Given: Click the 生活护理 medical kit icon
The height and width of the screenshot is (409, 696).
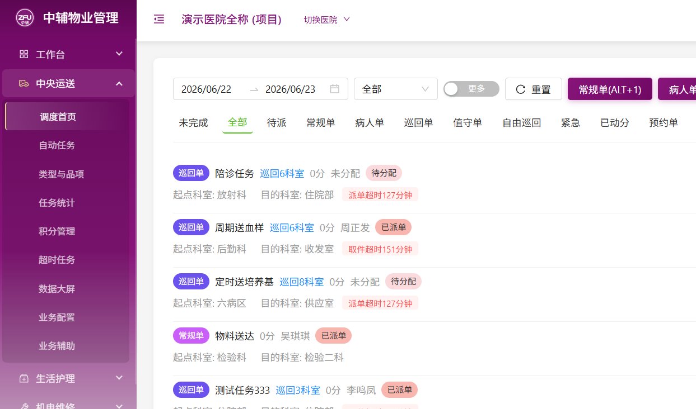Looking at the screenshot, I should (24, 378).
